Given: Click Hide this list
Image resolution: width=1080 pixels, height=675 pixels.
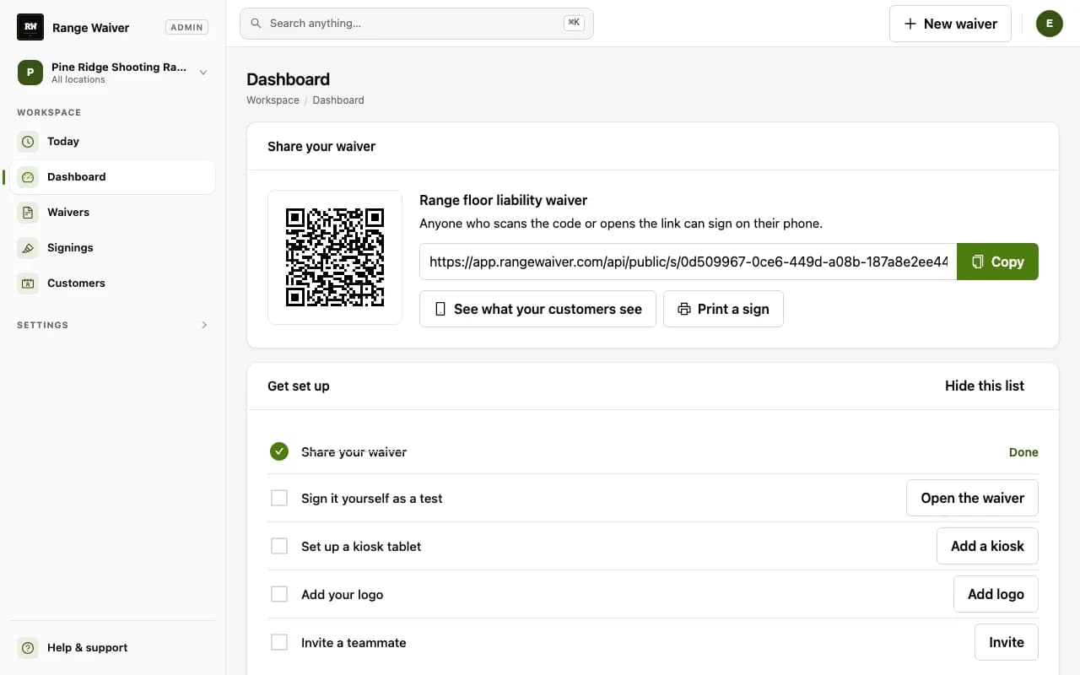Looking at the screenshot, I should click(985, 386).
